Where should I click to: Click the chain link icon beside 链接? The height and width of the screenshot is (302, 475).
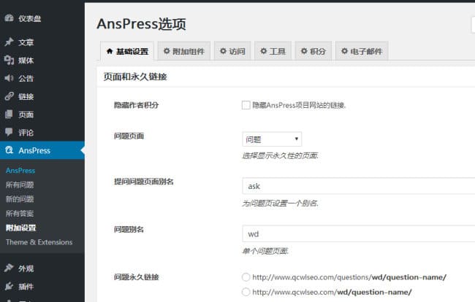point(9,96)
